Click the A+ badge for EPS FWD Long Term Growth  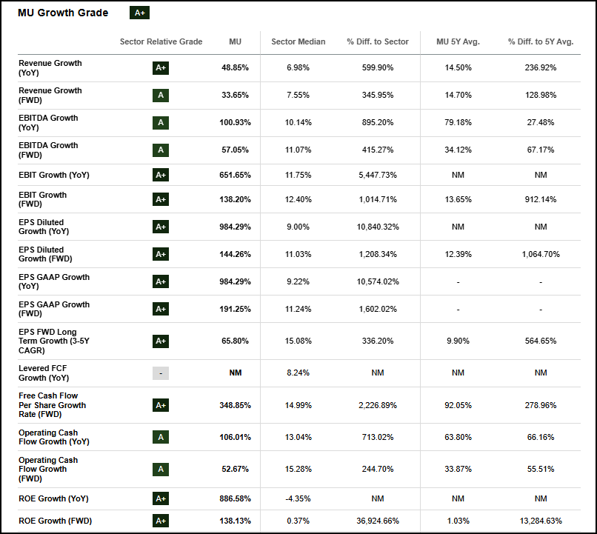tap(161, 341)
